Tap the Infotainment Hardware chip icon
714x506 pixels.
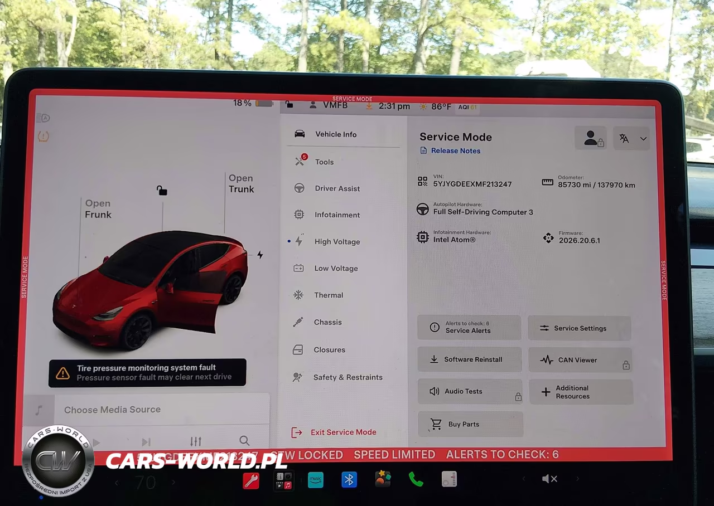423,237
